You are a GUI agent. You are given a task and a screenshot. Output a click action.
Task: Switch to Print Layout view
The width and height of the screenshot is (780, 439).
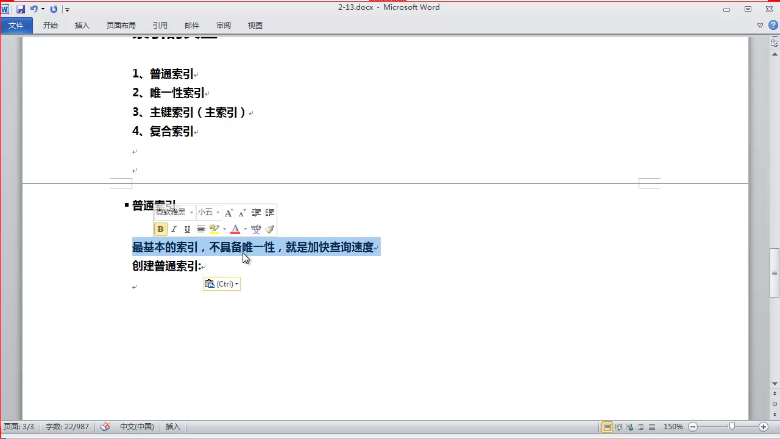607,427
